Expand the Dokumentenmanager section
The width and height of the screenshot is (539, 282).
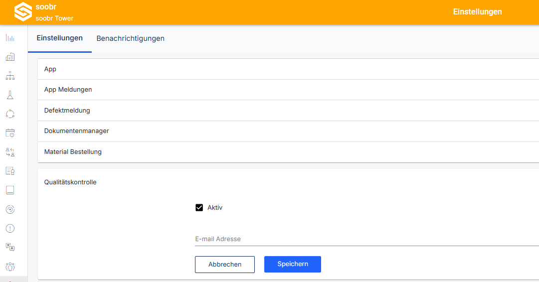(x=288, y=131)
